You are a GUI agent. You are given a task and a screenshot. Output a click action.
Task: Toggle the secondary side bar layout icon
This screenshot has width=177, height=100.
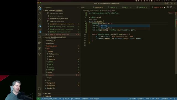(x=171, y=3)
